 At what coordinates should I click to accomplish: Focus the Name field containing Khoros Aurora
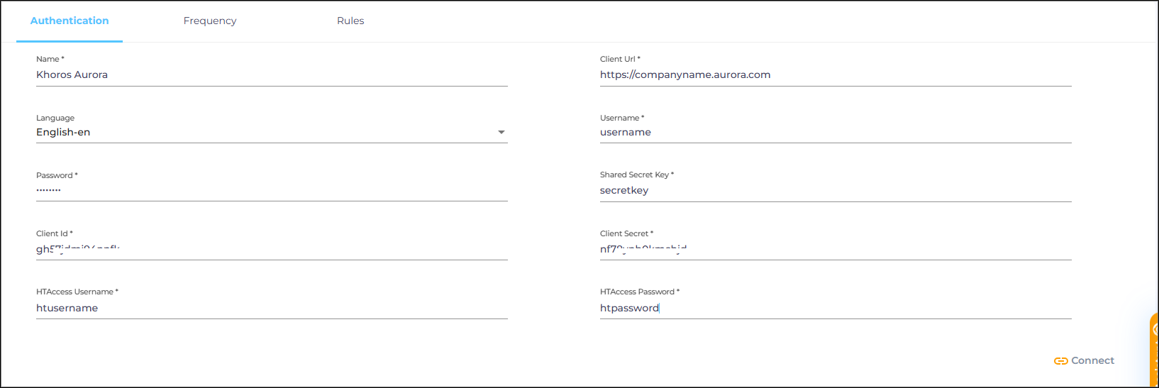272,75
